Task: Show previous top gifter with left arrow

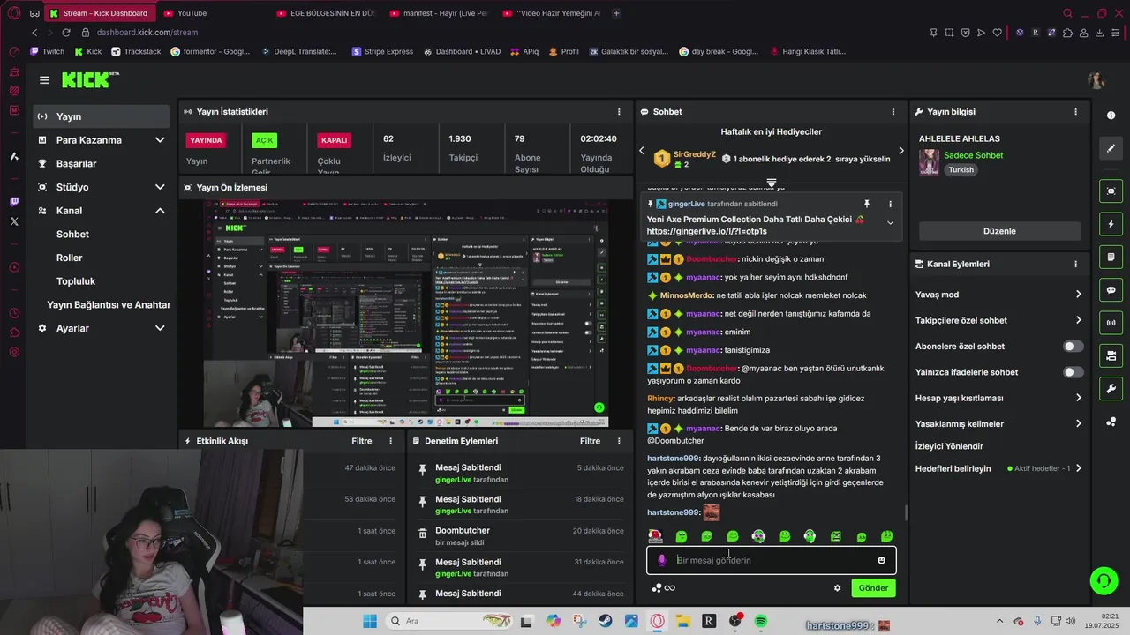Action: (x=642, y=151)
